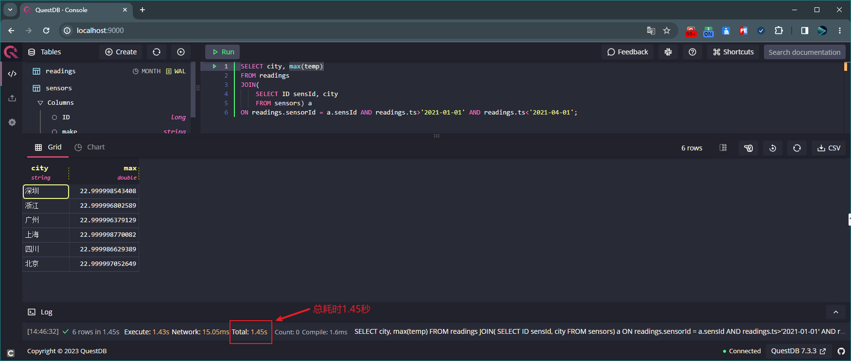Select the Grid tab
This screenshot has width=851, height=361.
click(x=48, y=147)
